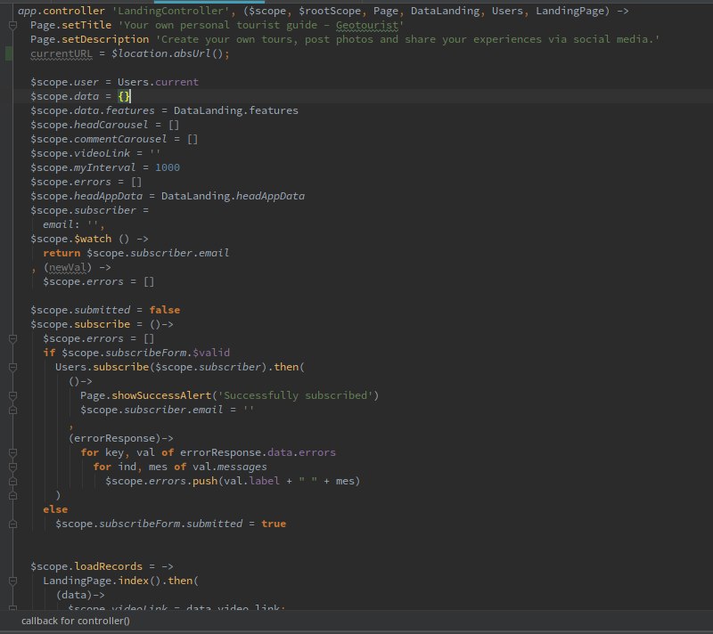Click the underlined newVal parameter

click(x=68, y=267)
